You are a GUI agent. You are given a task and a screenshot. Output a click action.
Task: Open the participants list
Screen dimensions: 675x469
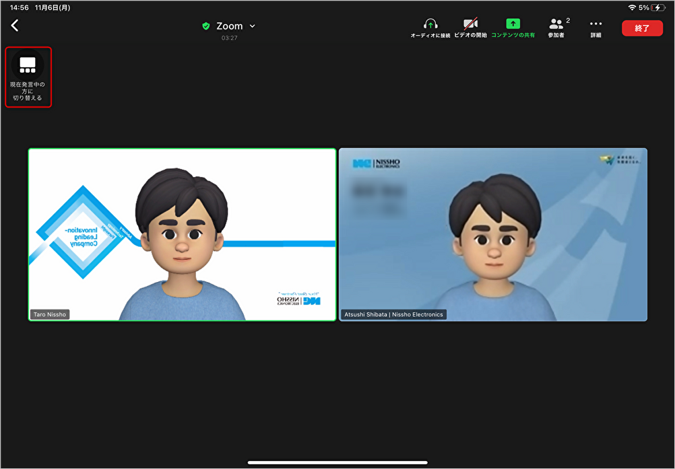(556, 28)
